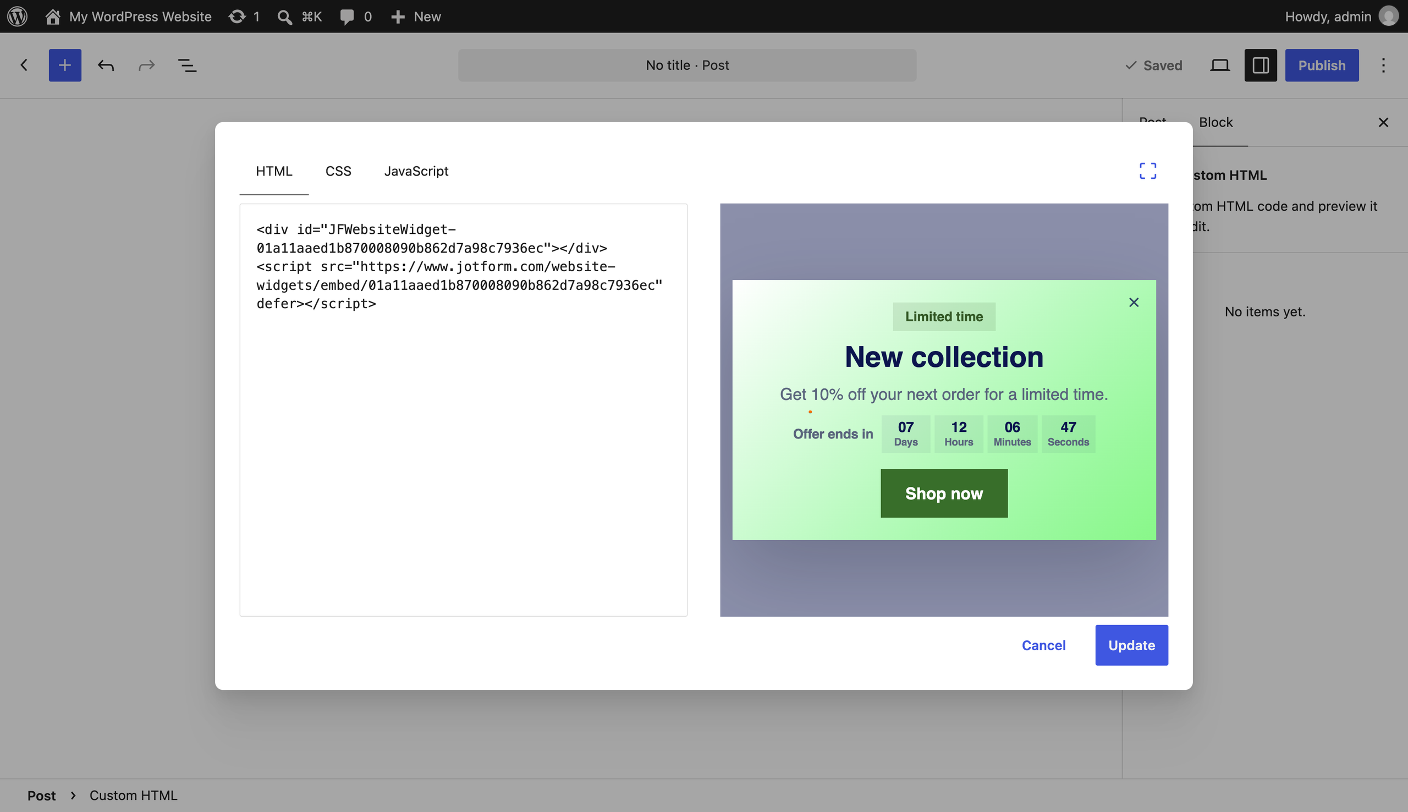Click the 47 Seconds countdown box

[1068, 434]
